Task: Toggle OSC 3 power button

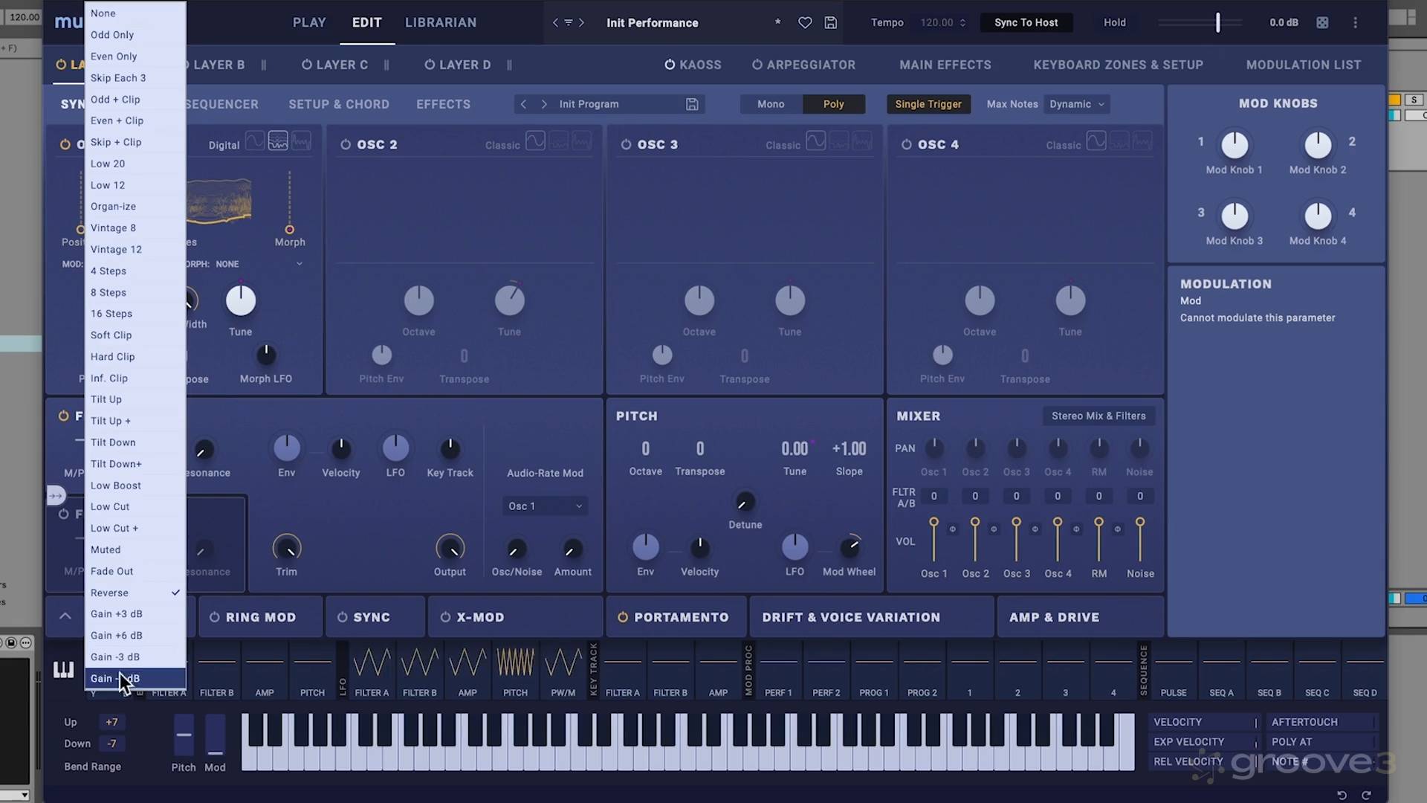Action: (x=626, y=145)
